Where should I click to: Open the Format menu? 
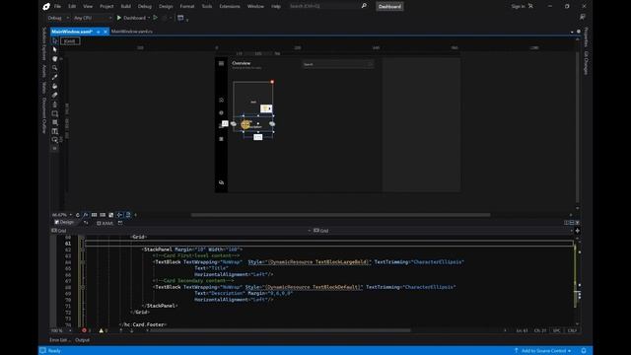187,7
